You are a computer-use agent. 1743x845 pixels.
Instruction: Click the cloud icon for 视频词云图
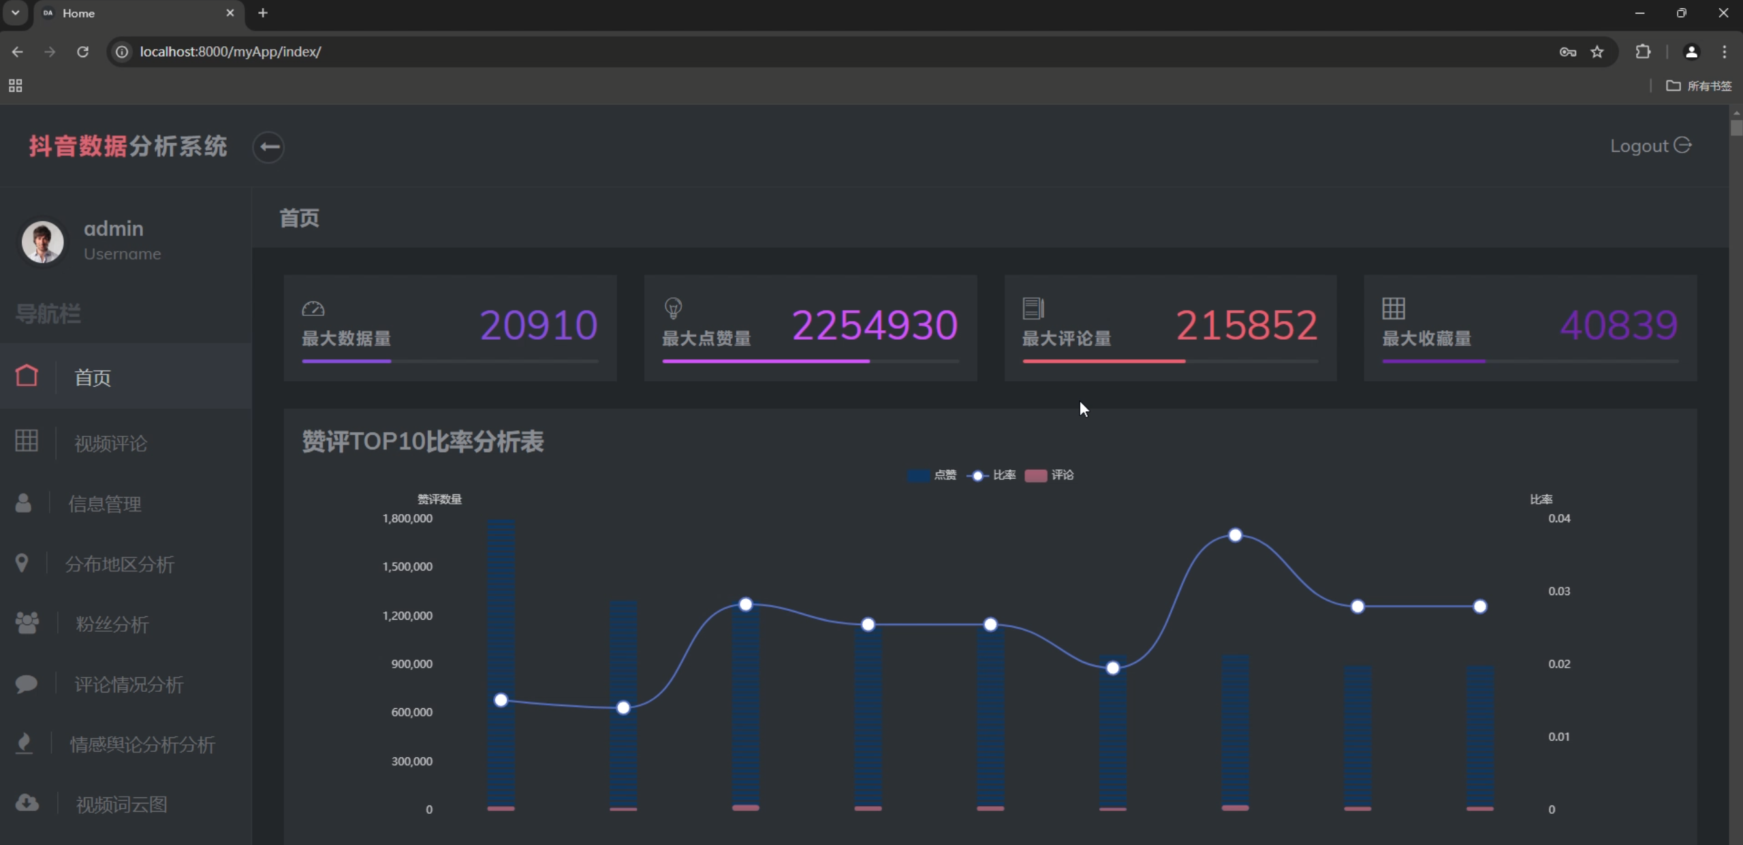click(27, 803)
